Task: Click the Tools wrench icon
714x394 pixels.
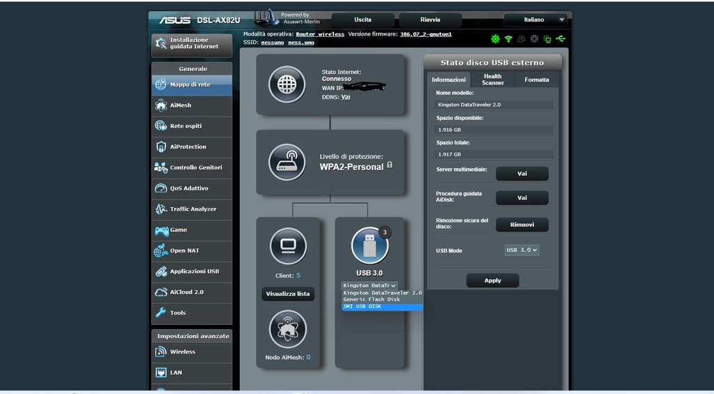Action: pos(161,313)
